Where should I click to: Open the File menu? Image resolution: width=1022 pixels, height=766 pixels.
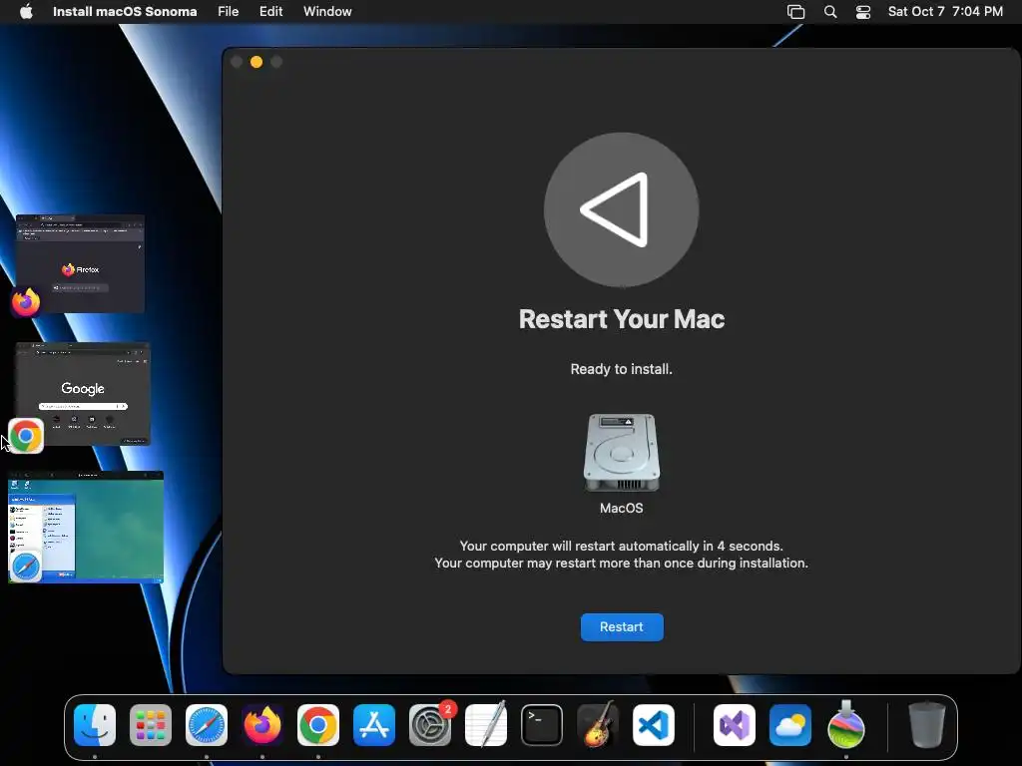pos(229,11)
